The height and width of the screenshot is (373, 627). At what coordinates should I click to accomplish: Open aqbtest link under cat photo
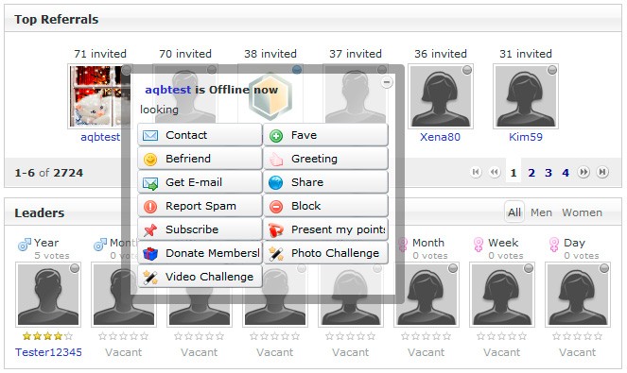100,137
